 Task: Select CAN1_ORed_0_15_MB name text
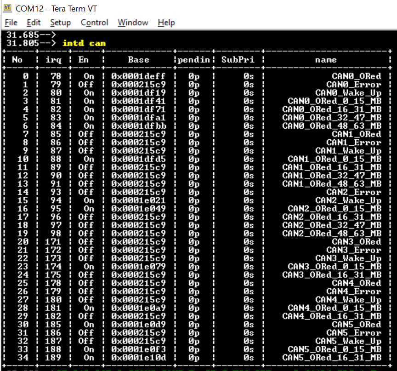pos(335,159)
